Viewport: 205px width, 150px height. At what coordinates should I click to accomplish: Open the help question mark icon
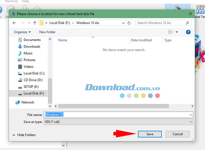[x=188, y=32]
